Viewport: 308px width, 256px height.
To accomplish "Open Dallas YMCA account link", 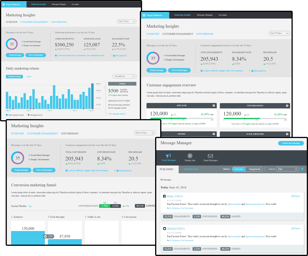I will pos(175,196).
